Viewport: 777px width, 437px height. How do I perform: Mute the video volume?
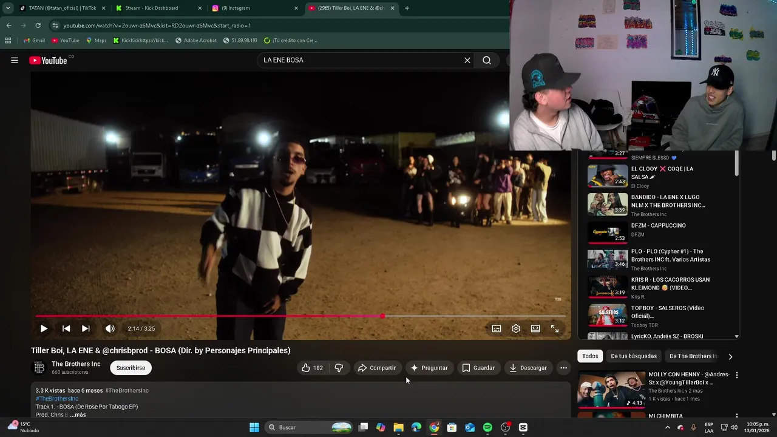[110, 328]
